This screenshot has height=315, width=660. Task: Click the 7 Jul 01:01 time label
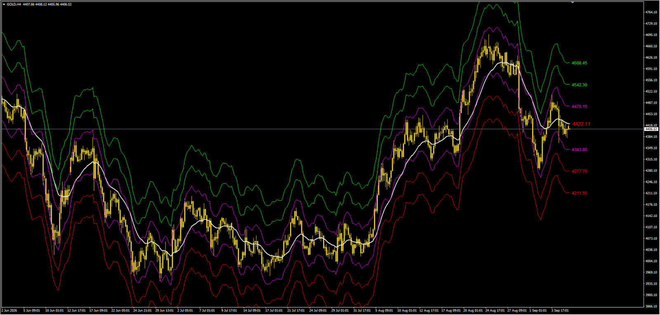[x=207, y=310]
